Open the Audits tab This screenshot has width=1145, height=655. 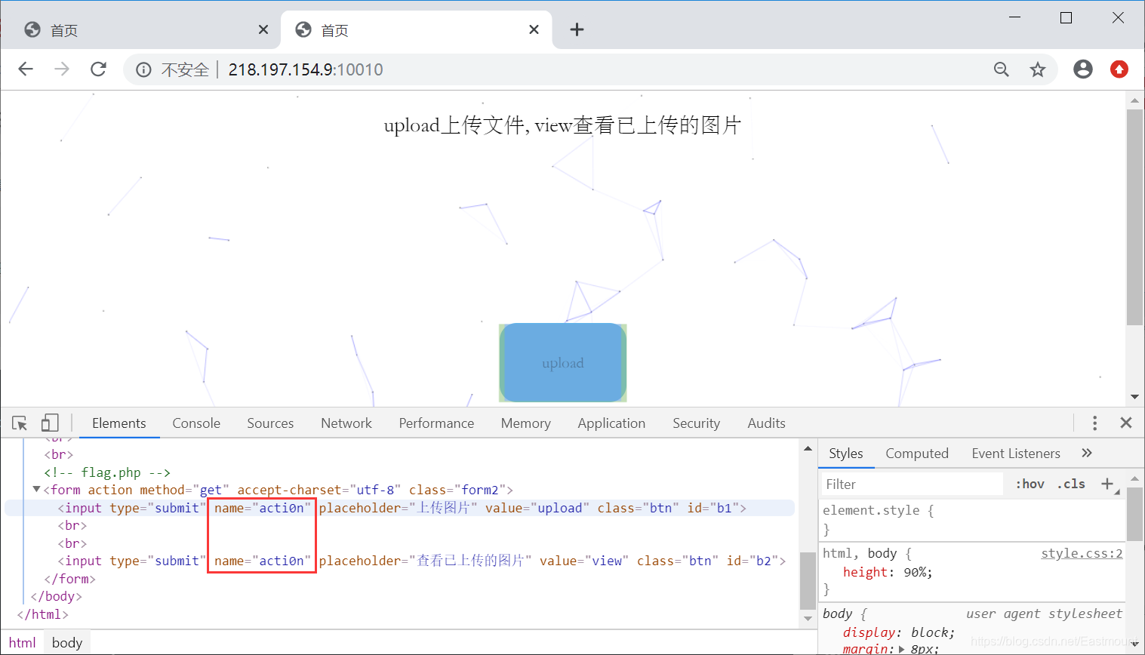[x=766, y=423]
